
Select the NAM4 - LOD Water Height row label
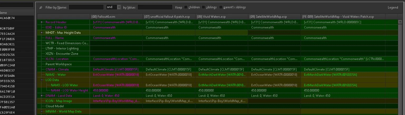69,90
